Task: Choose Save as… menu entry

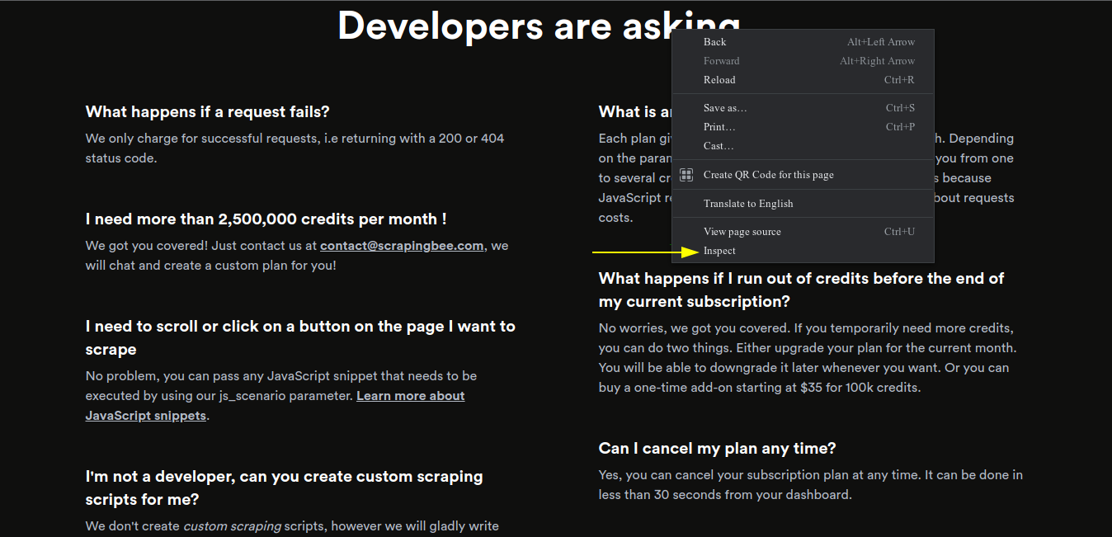Action: pyautogui.click(x=725, y=108)
